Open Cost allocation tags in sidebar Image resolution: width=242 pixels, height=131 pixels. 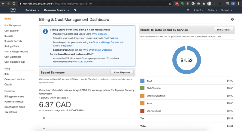[15, 62]
